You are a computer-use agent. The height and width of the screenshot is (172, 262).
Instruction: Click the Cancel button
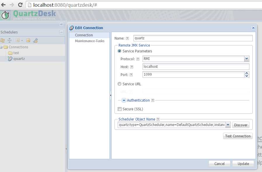click(219, 164)
